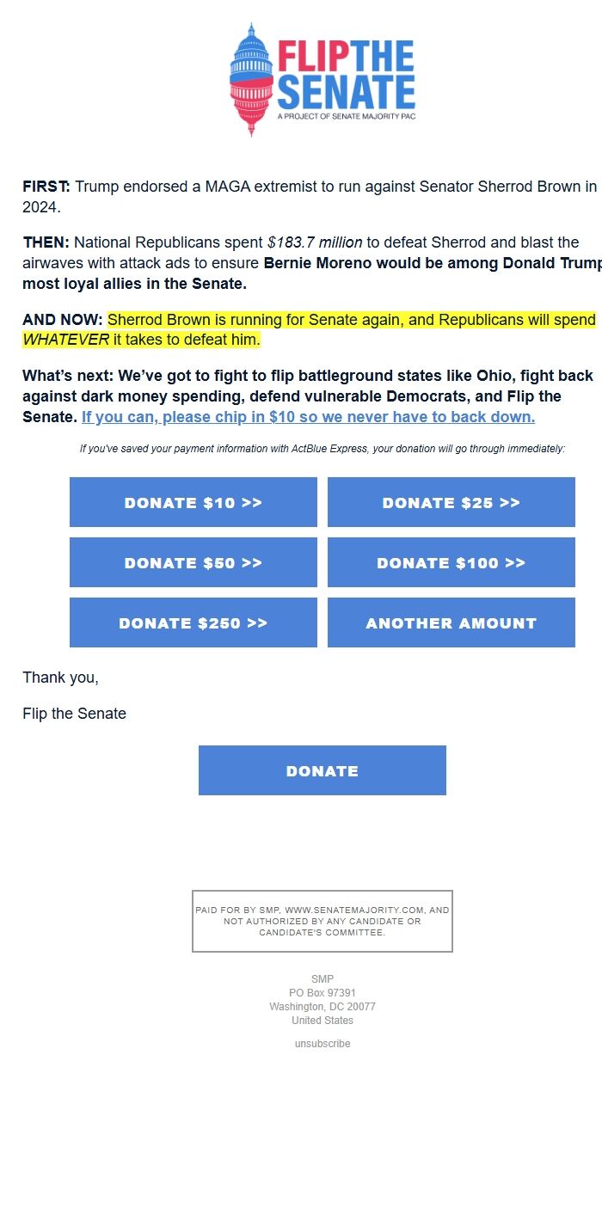Click the DONATE $50 button

pos(193,562)
